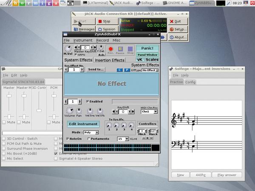Screen dimensions: 255x191
Task: Decrease Sys.Effect No. with the left arrow
Action: tap(66, 70)
